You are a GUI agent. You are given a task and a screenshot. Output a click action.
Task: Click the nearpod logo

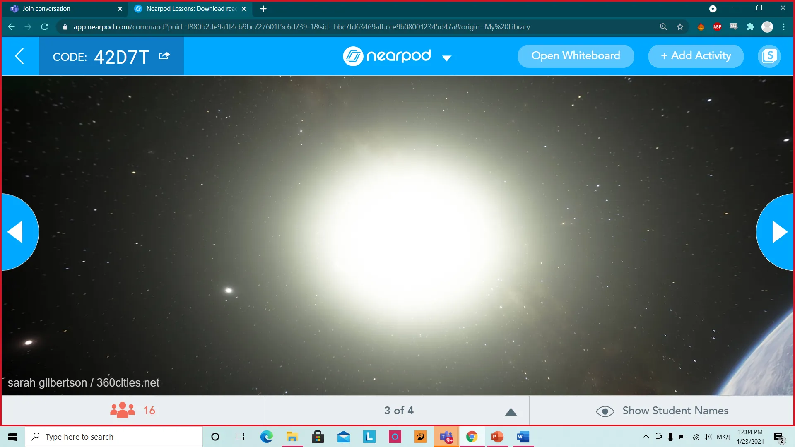coord(387,56)
